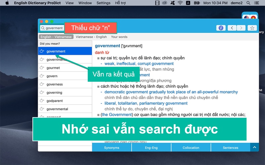Image resolution: width=265 pixels, height=165 pixels.
Task: Open English Dictionary ProDict app menu
Action: 37,3
